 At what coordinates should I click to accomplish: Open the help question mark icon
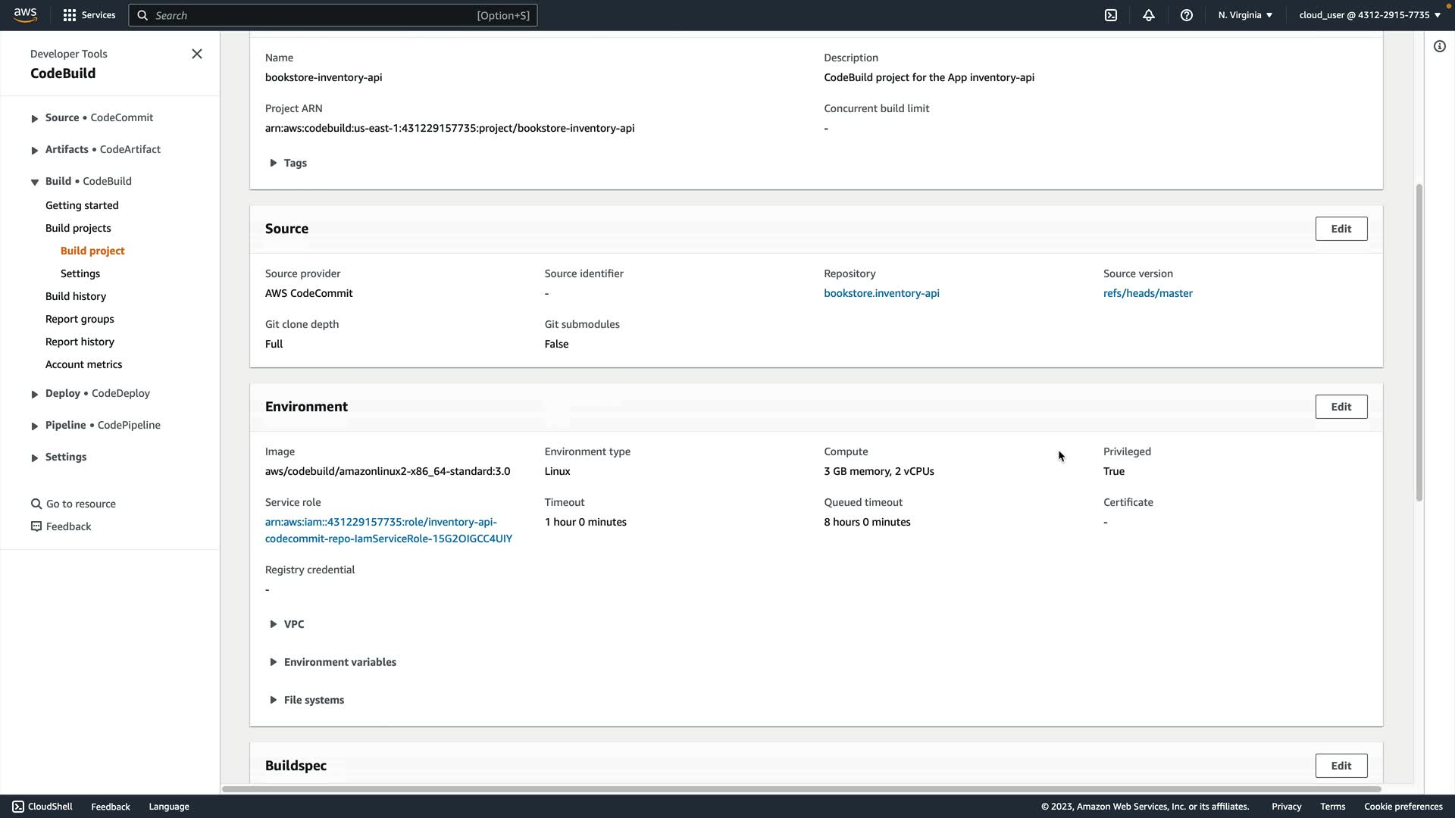(1187, 15)
